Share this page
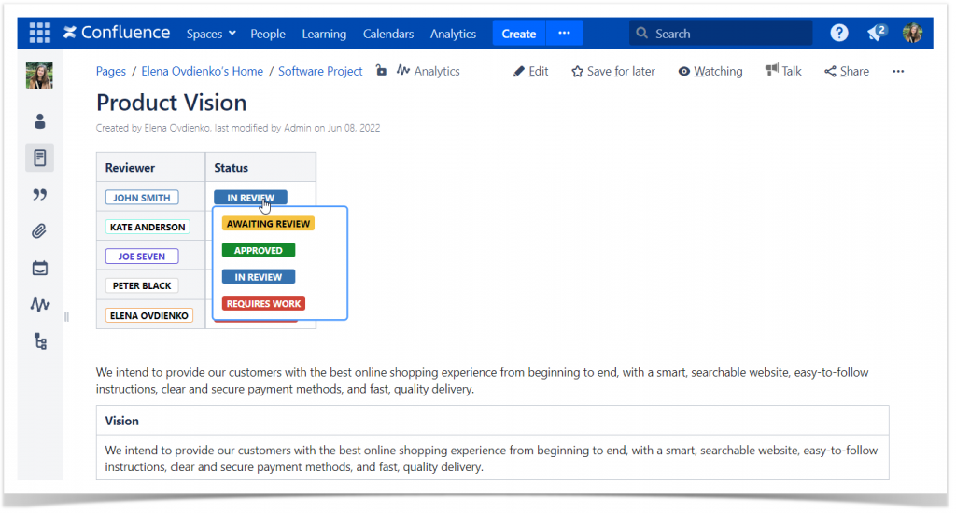This screenshot has height=513, width=956. click(847, 71)
